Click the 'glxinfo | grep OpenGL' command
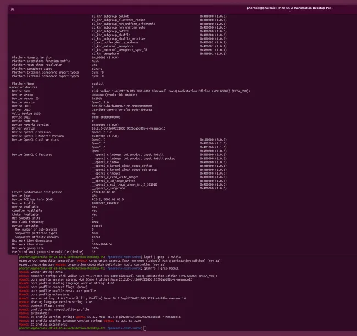 161,268
